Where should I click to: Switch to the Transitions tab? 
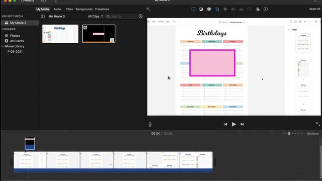tap(102, 9)
